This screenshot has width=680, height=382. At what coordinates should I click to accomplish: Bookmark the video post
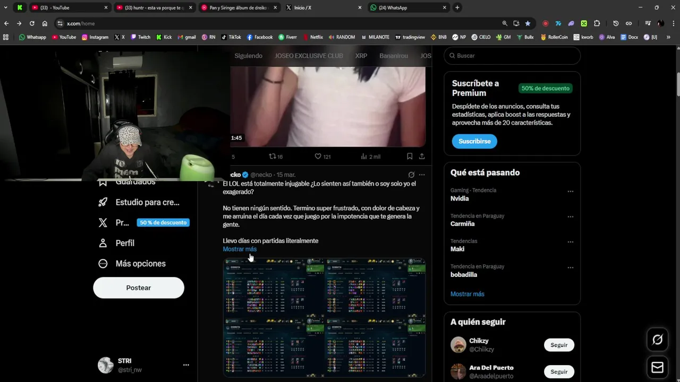click(410, 157)
